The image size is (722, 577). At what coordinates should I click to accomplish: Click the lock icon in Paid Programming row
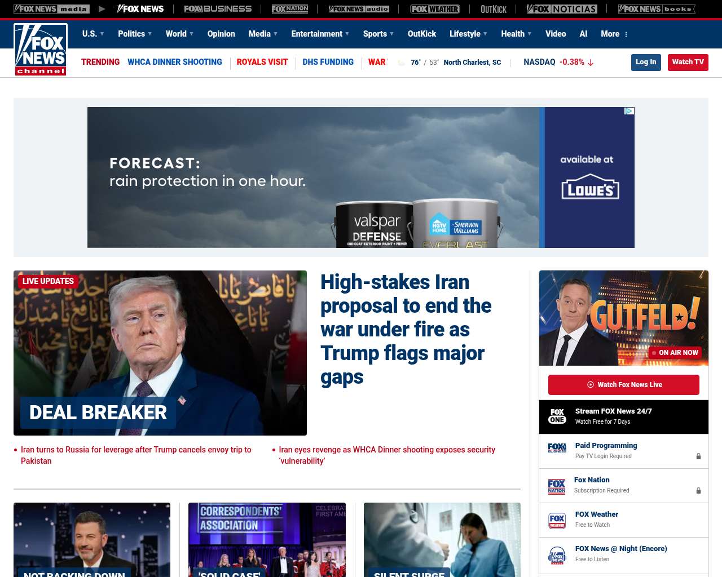coord(698,456)
